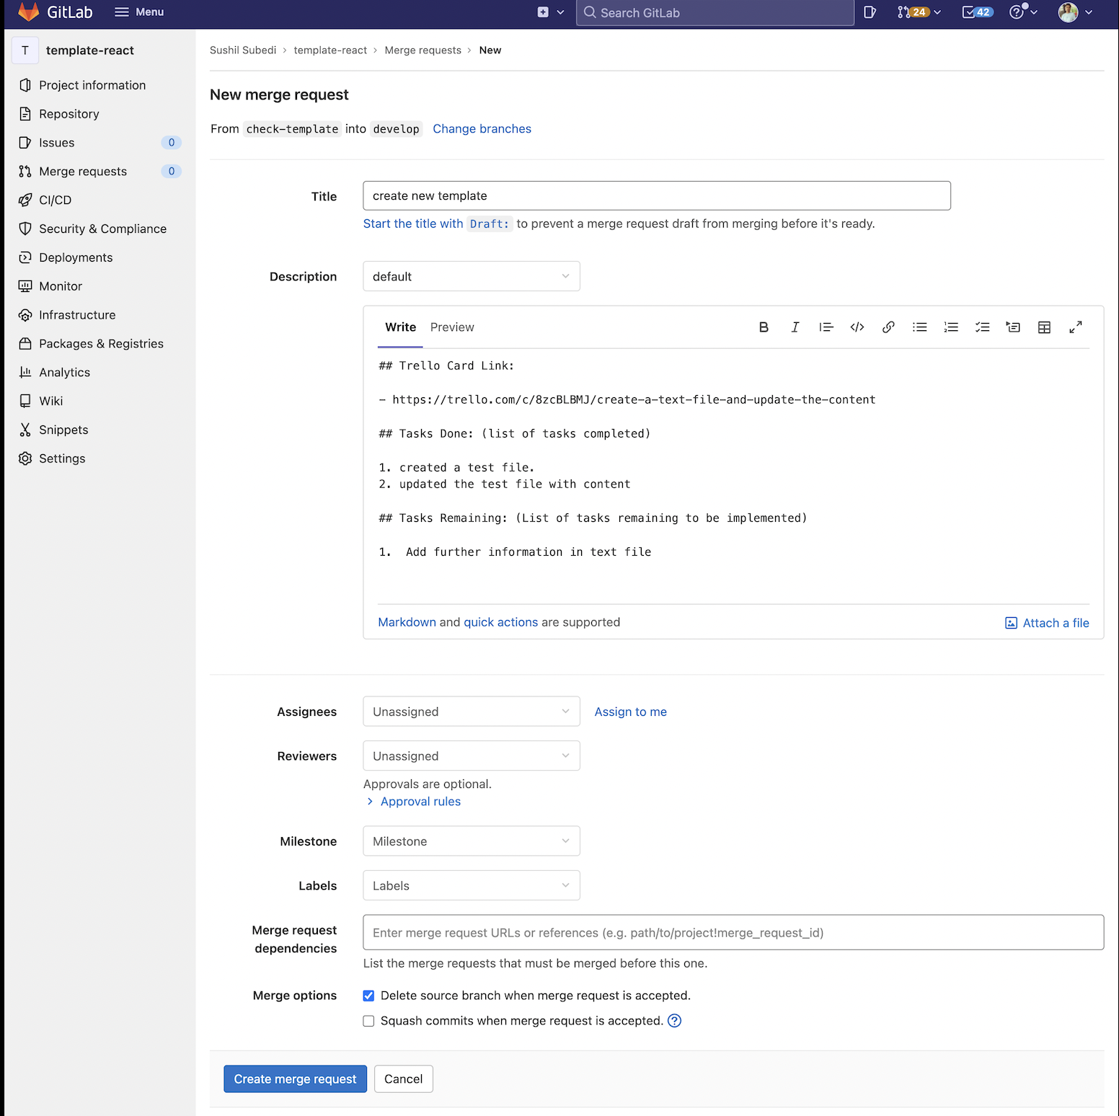Click the Change branches link

482,129
